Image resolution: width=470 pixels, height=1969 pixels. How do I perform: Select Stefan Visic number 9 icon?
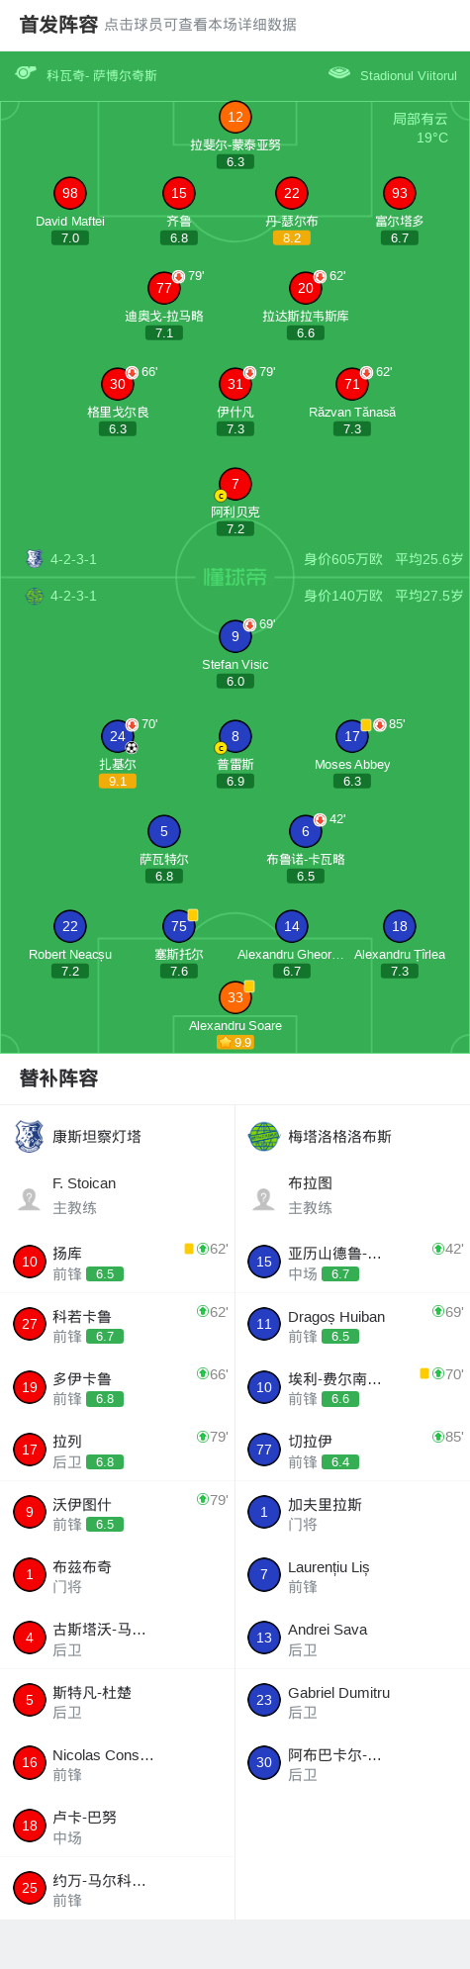pyautogui.click(x=235, y=637)
